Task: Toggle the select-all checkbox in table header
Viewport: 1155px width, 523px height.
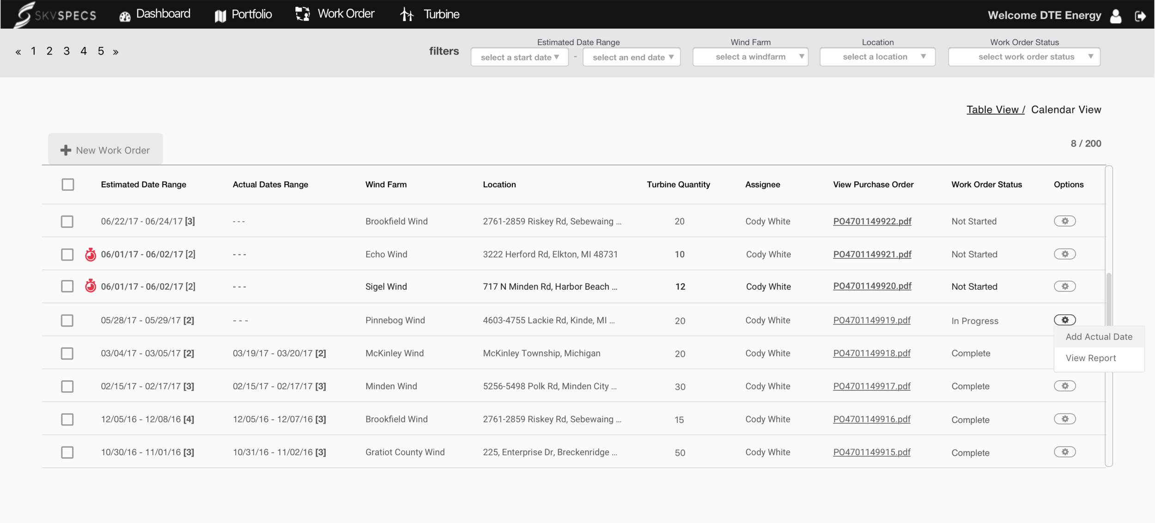Action: pyautogui.click(x=68, y=184)
